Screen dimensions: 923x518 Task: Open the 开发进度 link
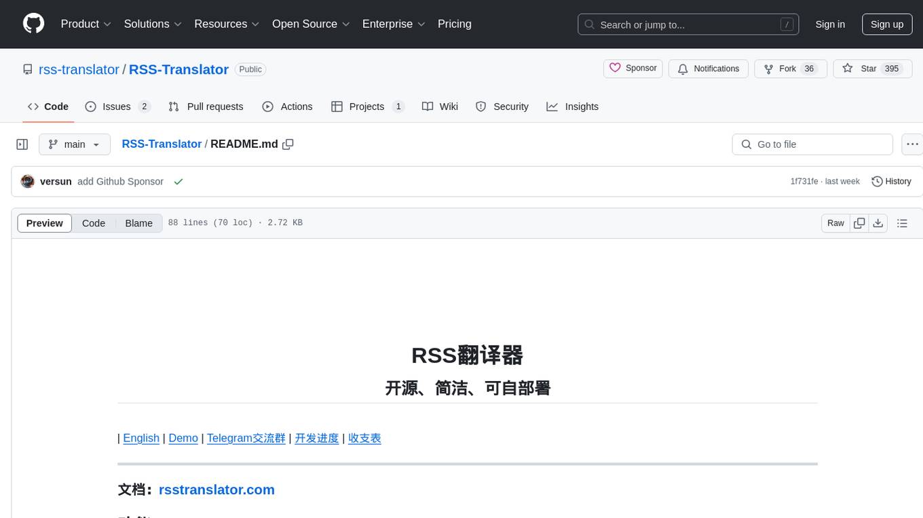(x=316, y=438)
